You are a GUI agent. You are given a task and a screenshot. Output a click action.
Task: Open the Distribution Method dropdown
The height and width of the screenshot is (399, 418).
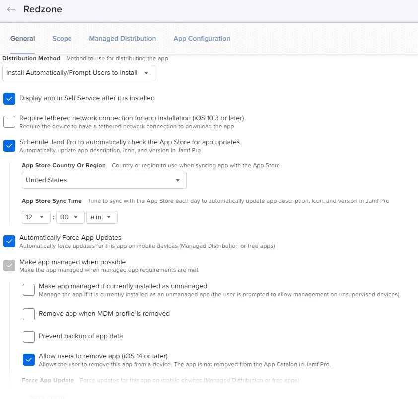[x=79, y=73]
